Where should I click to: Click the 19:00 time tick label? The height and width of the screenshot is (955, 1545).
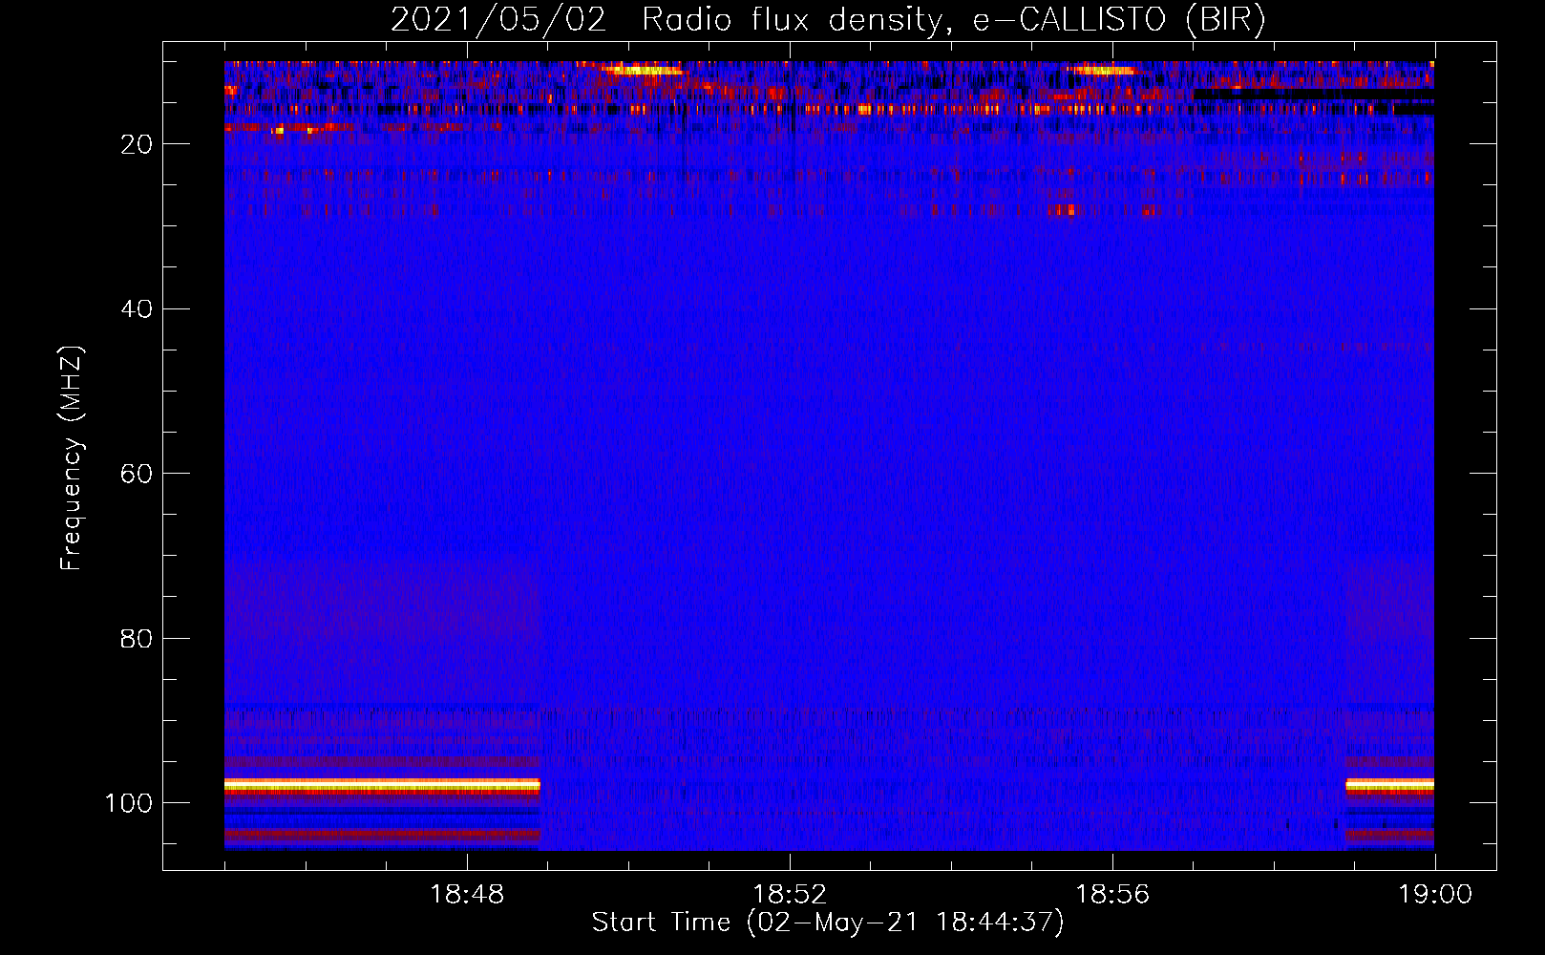(x=1435, y=895)
